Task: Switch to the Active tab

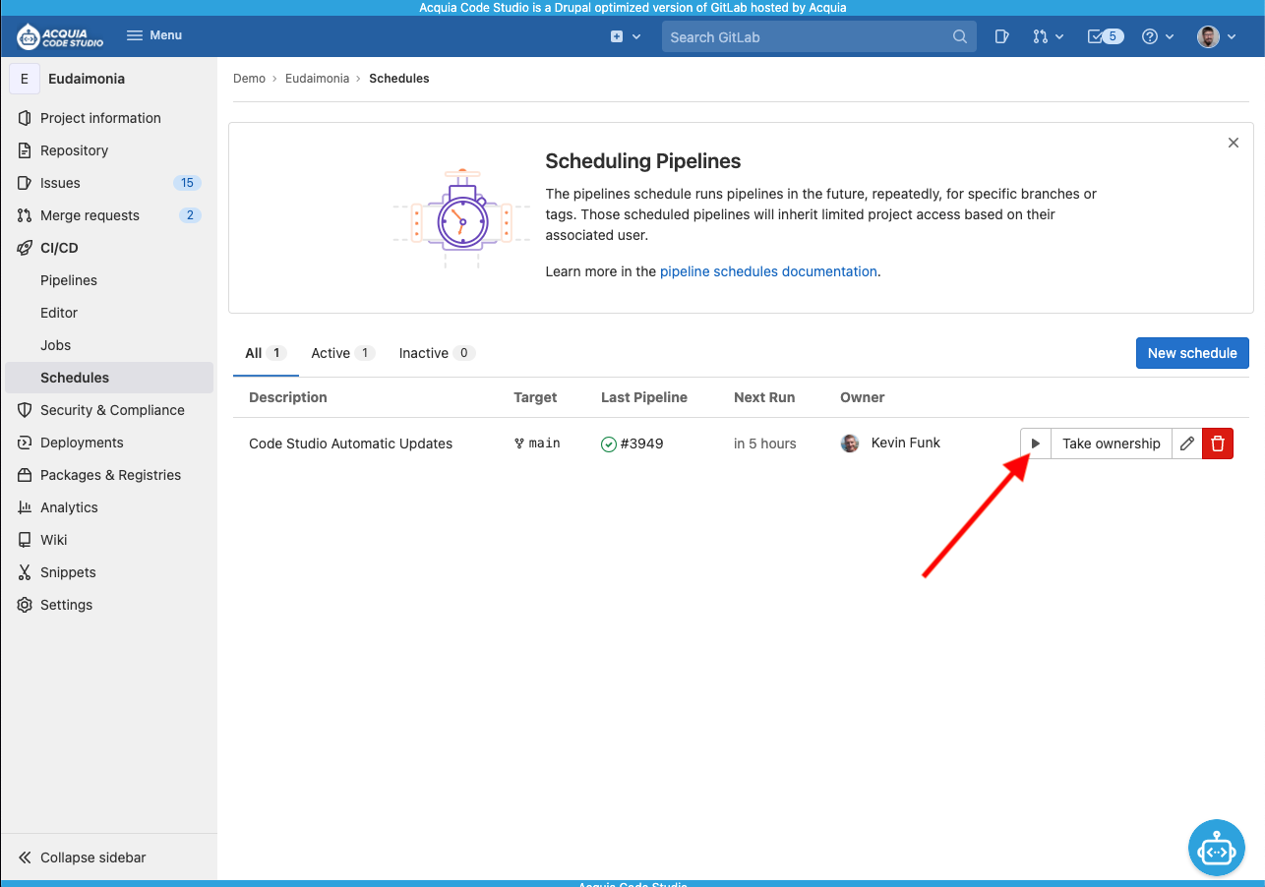Action: coord(342,353)
